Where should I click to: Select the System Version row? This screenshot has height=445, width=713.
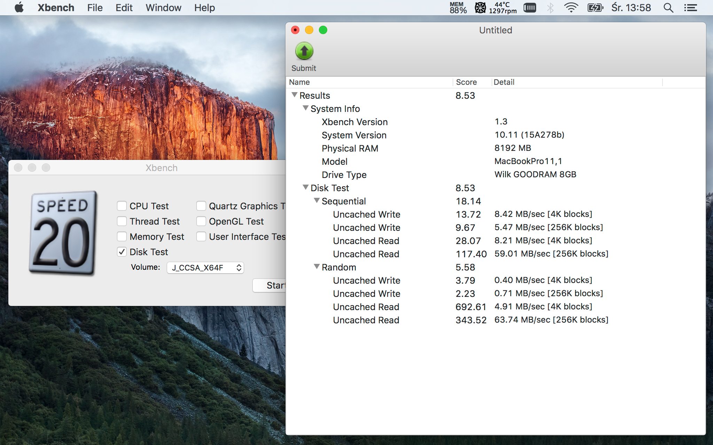496,135
